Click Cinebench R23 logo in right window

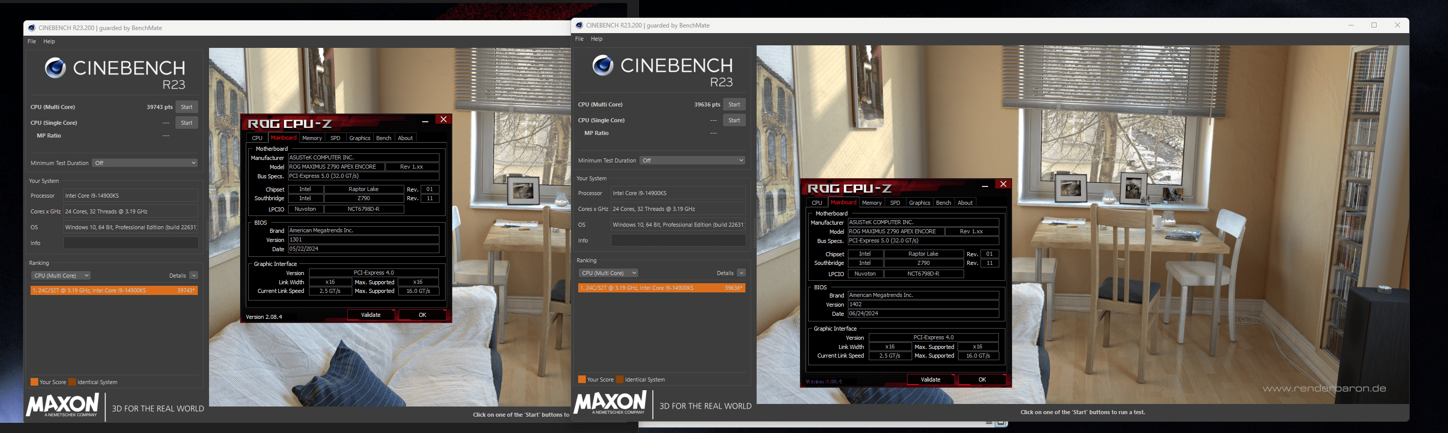click(x=663, y=71)
